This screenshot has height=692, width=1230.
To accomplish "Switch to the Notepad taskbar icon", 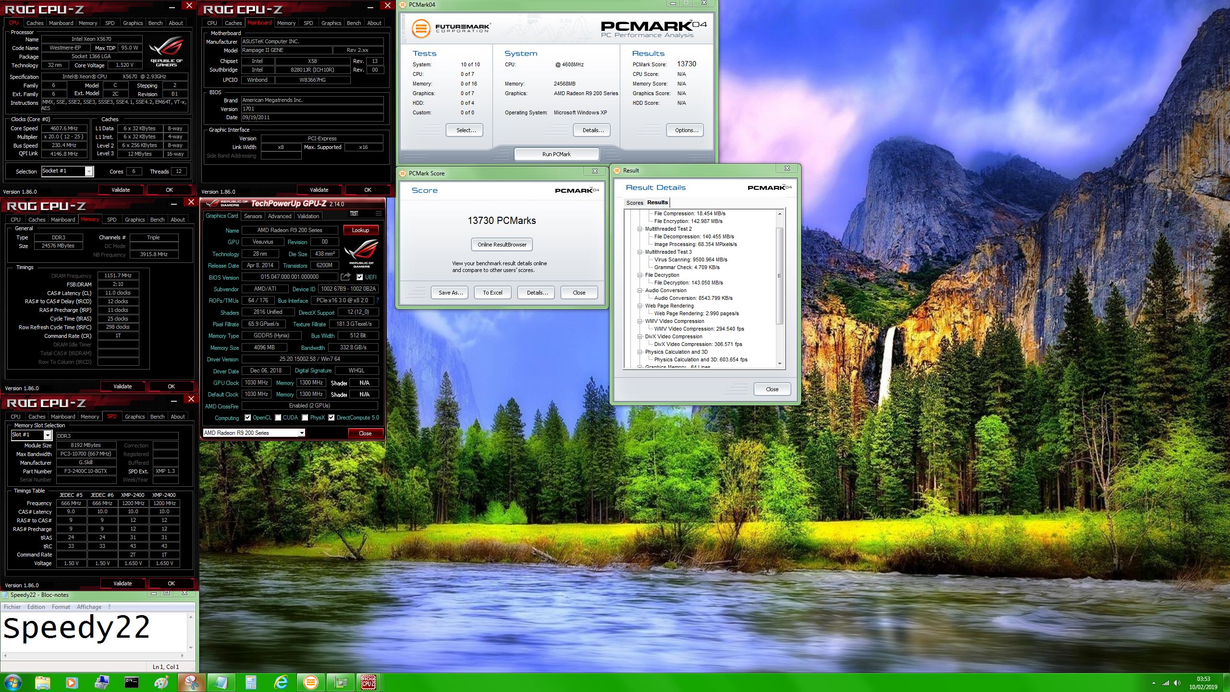I will pyautogui.click(x=221, y=682).
